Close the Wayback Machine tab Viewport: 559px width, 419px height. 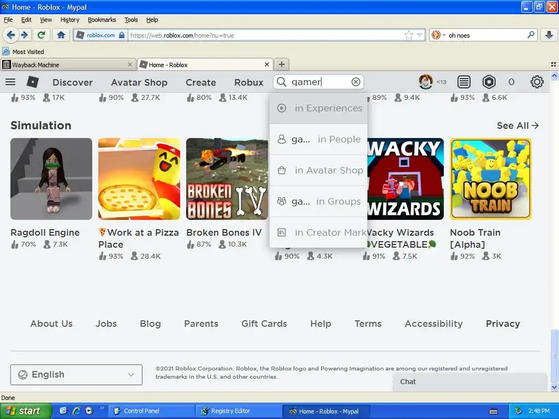[x=130, y=64]
